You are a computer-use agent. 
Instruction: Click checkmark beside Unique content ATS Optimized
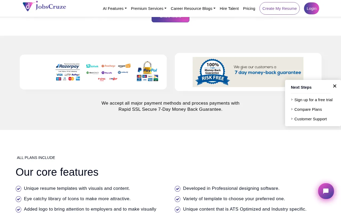pyautogui.click(x=177, y=210)
